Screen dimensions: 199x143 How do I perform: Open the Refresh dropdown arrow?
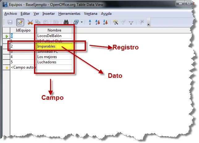point(82,22)
